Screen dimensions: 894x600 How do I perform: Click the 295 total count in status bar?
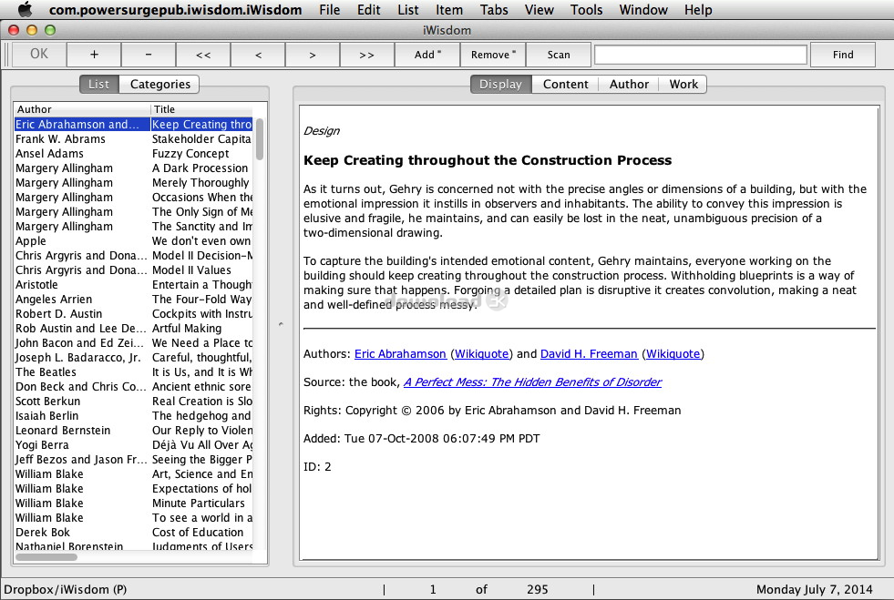tap(537, 590)
